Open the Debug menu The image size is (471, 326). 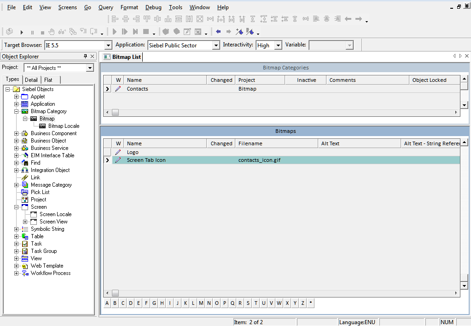pyautogui.click(x=153, y=7)
